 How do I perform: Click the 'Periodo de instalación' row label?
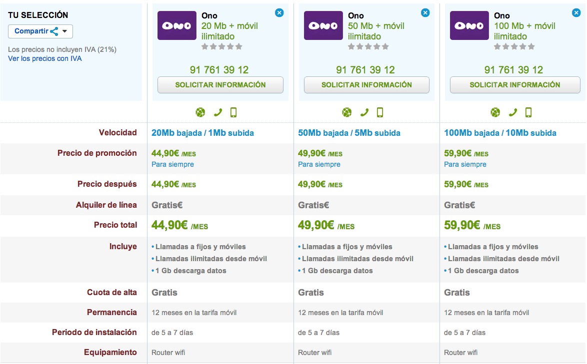click(x=94, y=333)
